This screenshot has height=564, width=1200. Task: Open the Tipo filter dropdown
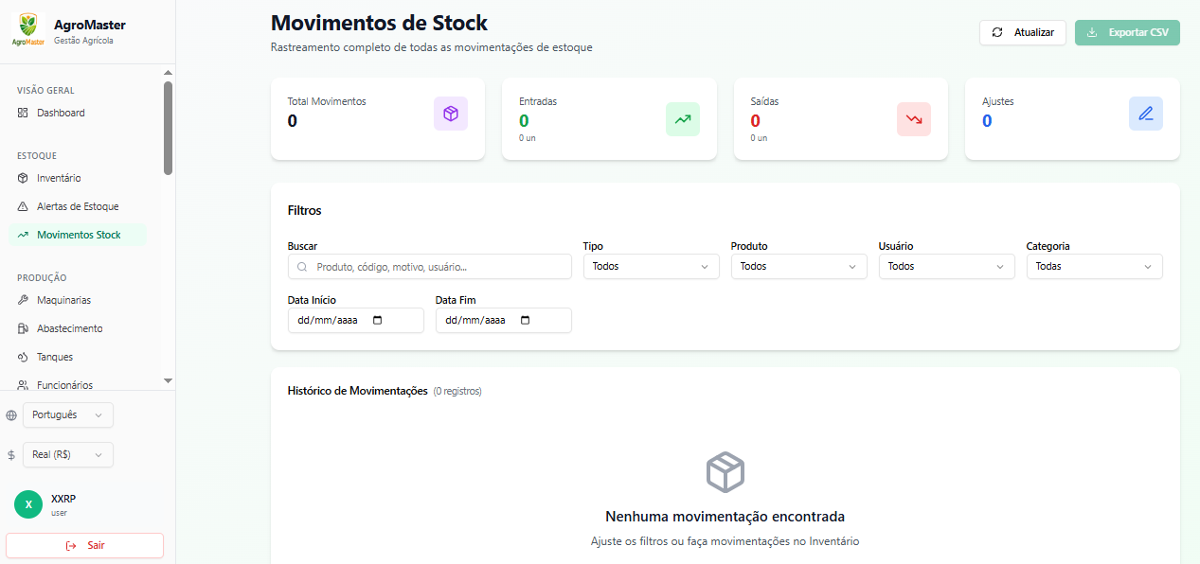(x=651, y=267)
